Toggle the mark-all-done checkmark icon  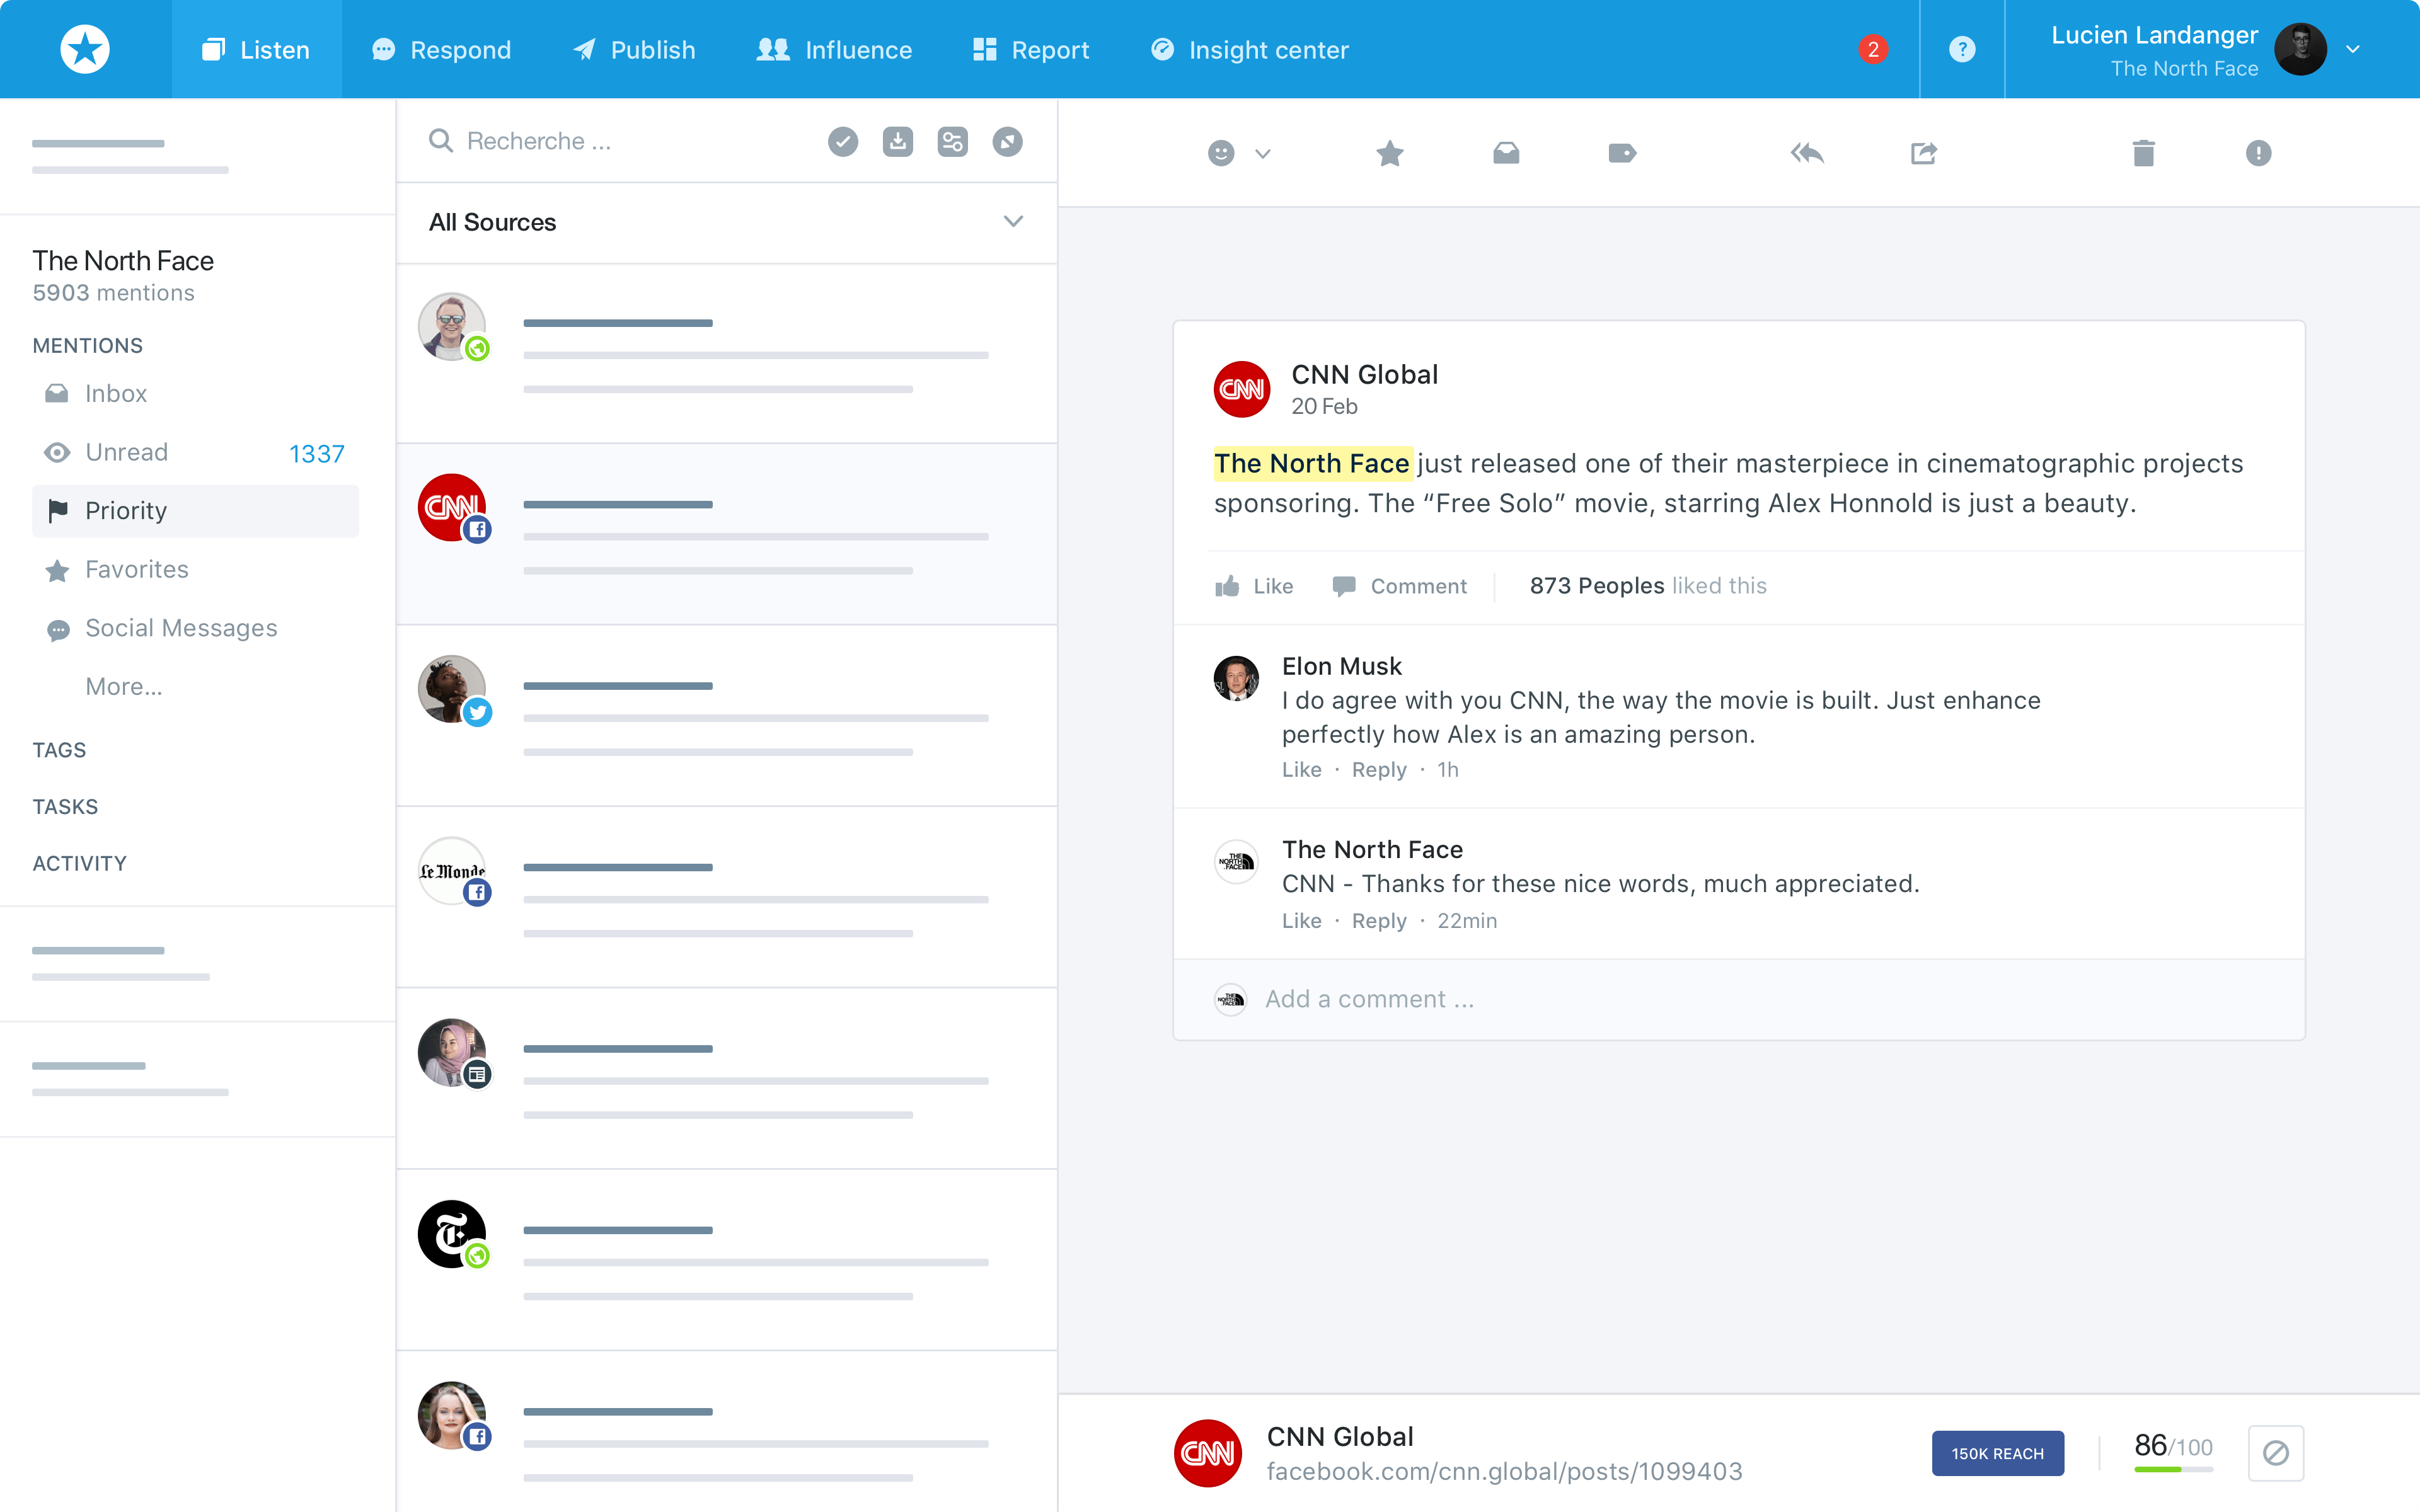[843, 141]
